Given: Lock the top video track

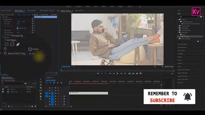Looking at the screenshot, I should [49, 88].
